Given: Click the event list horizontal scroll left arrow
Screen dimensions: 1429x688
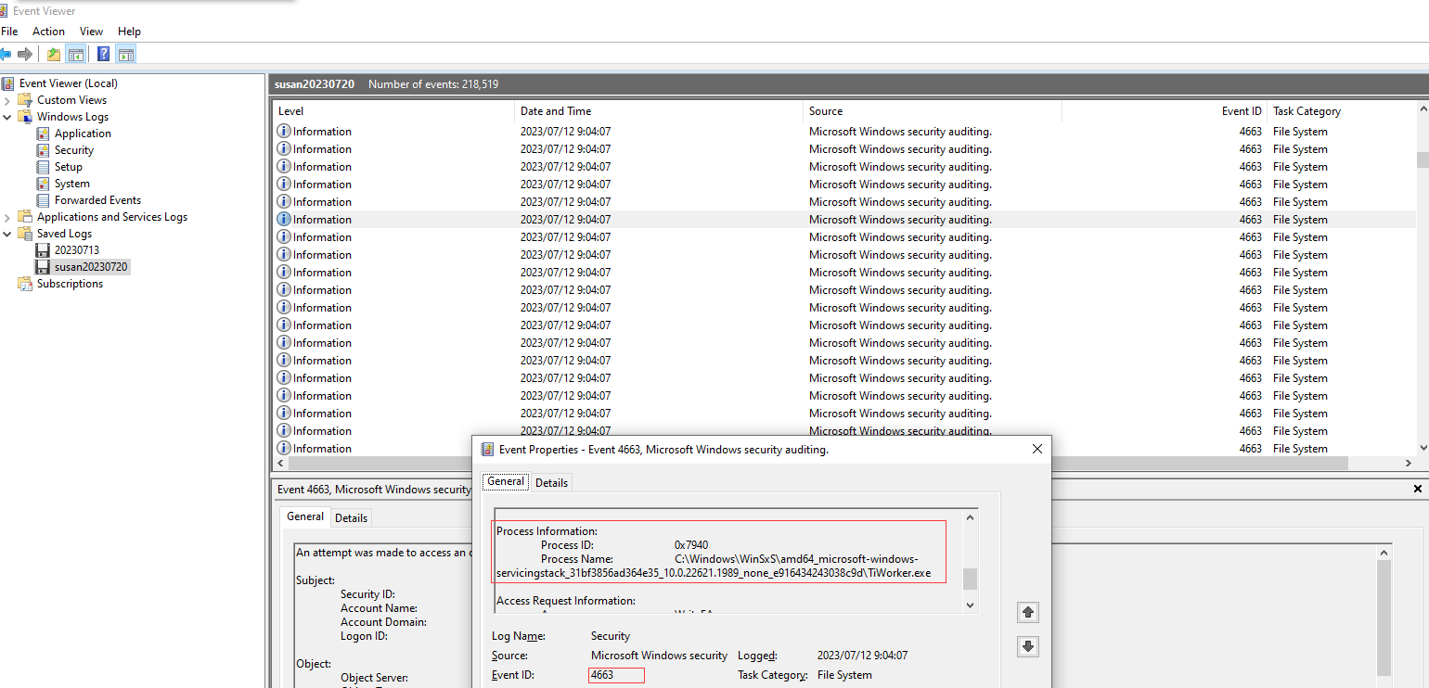Looking at the screenshot, I should tap(281, 463).
